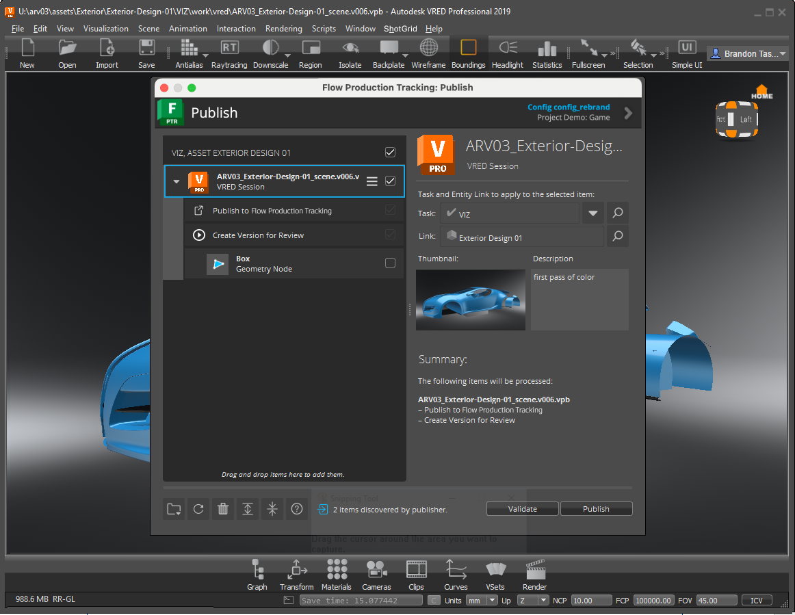The width and height of the screenshot is (795, 615).
Task: Open the Brandon Tas... user dropdown
Action: pos(748,54)
